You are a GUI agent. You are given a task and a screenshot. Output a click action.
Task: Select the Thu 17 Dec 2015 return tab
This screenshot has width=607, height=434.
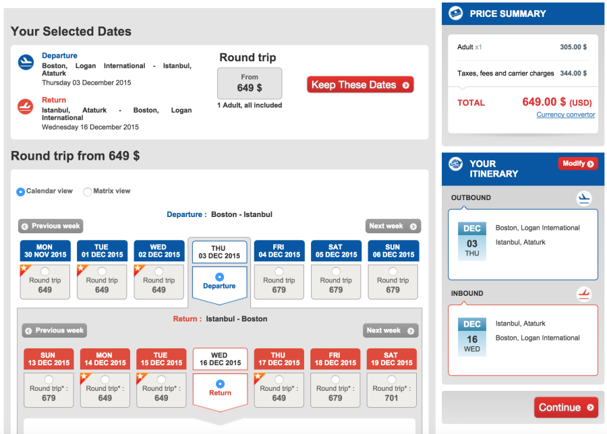(279, 359)
